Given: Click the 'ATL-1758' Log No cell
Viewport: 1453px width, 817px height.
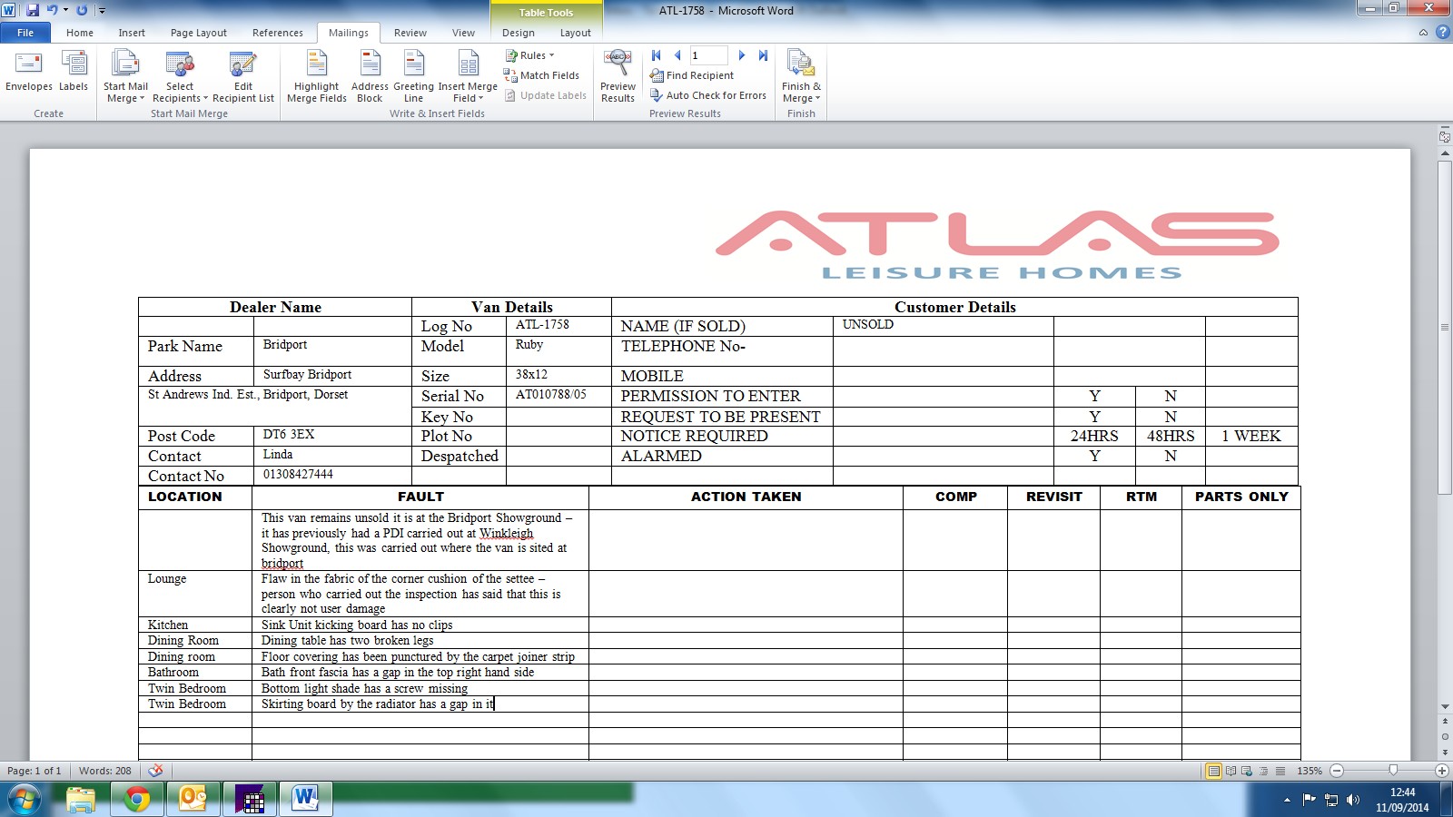Looking at the screenshot, I should (x=558, y=326).
